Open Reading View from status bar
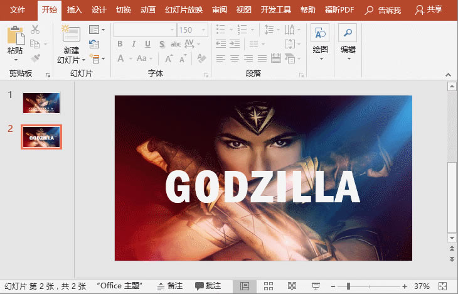The width and height of the screenshot is (458, 294). click(x=292, y=286)
